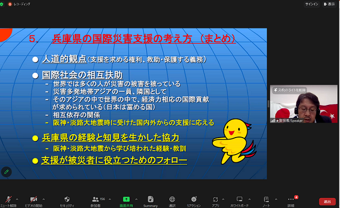Click the green pencil annotate button
Viewport: 340px width, 208px height.
point(6,172)
